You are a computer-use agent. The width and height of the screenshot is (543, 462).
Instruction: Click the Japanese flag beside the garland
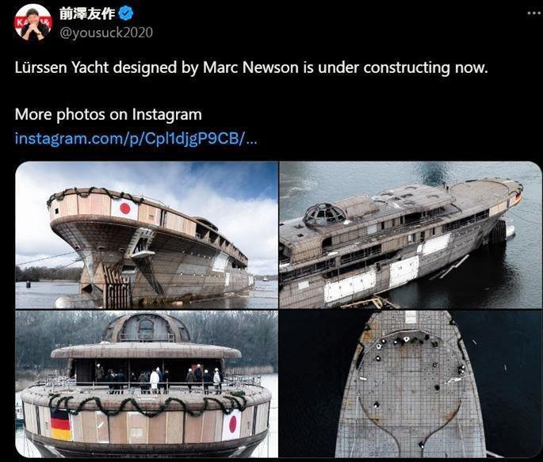(x=231, y=424)
